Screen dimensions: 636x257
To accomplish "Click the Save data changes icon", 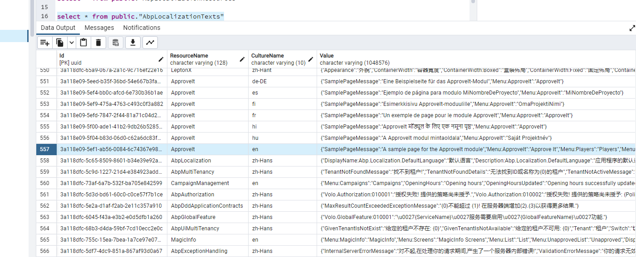I will click(x=116, y=43).
